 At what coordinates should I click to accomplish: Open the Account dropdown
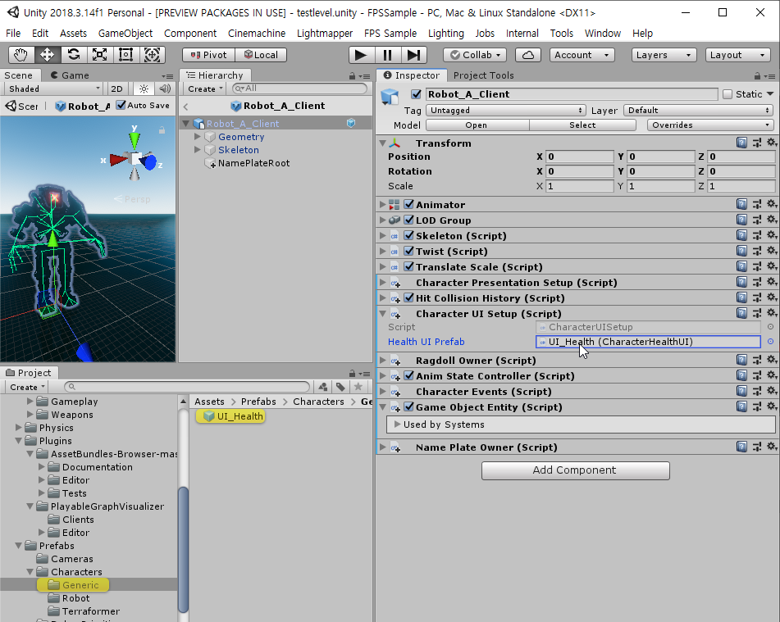coord(582,55)
